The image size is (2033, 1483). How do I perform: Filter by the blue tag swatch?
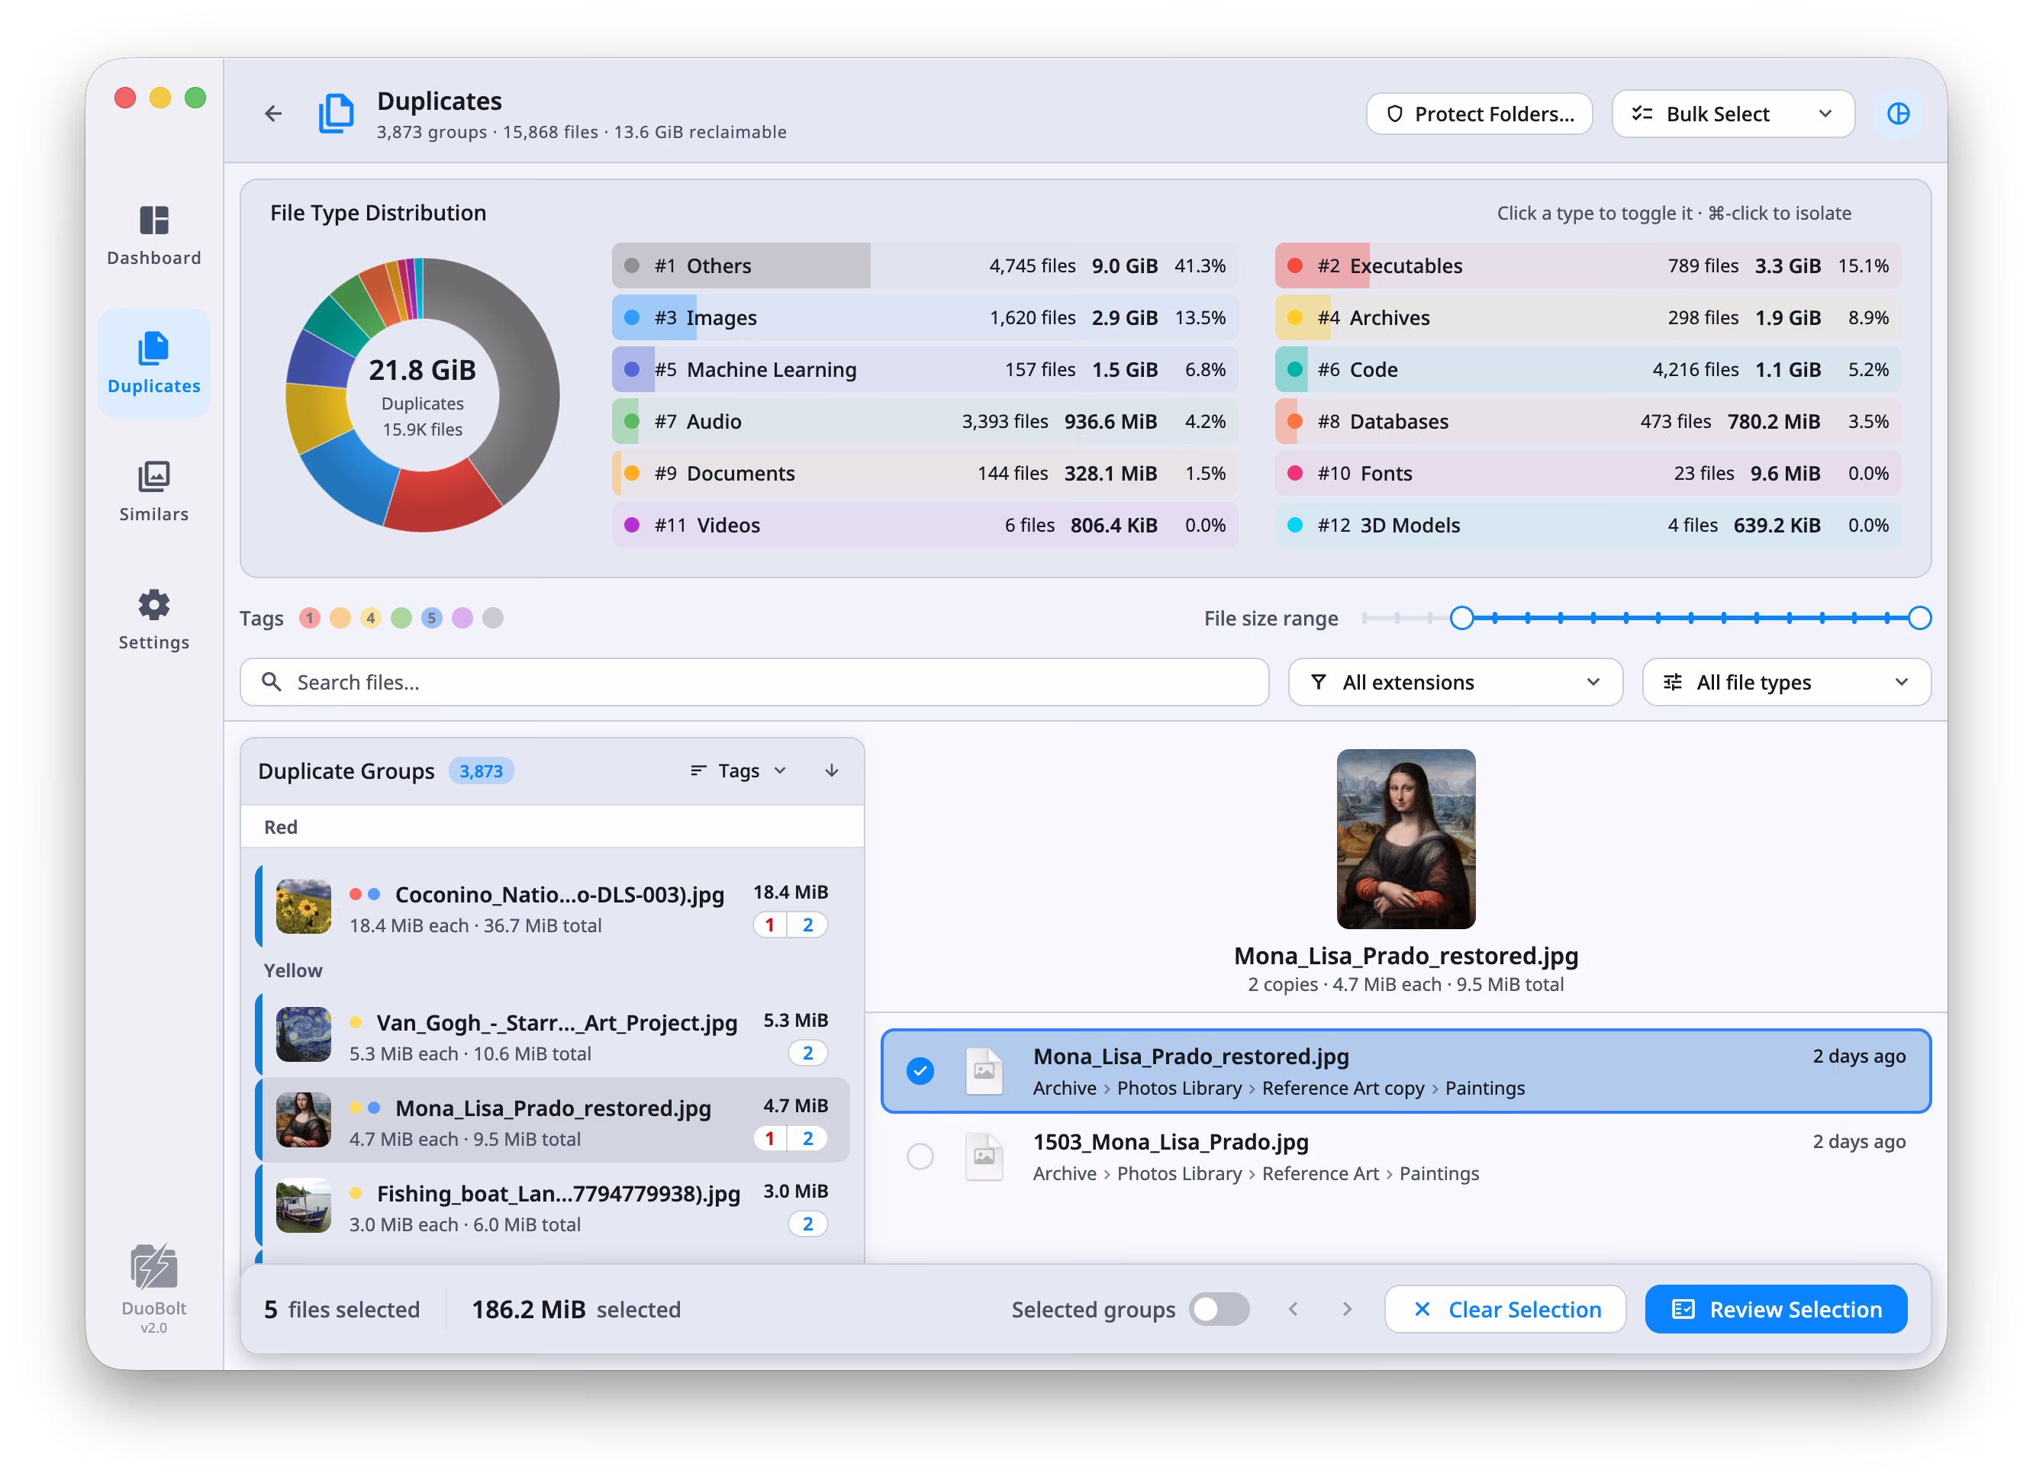432,619
